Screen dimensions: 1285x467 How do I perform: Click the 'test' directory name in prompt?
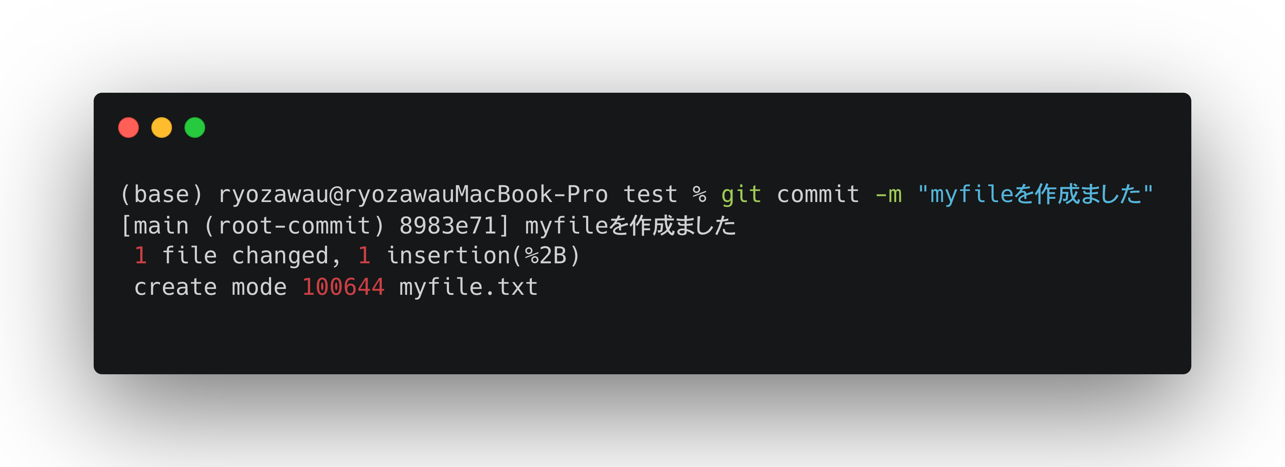[650, 194]
